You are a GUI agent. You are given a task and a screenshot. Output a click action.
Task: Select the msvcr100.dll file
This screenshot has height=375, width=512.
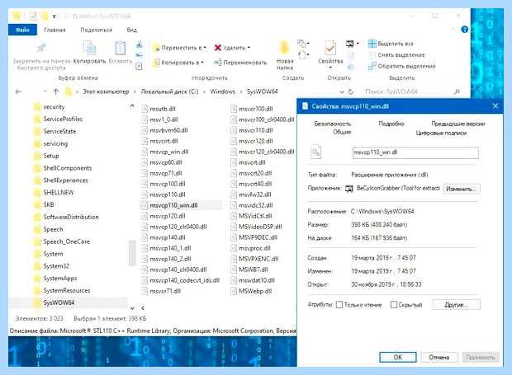point(256,109)
